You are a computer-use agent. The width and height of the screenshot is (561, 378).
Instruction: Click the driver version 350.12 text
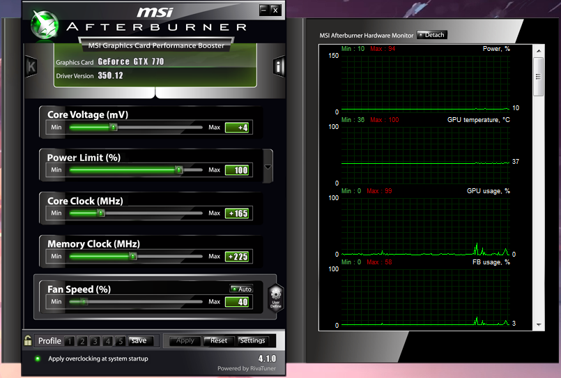[110, 75]
